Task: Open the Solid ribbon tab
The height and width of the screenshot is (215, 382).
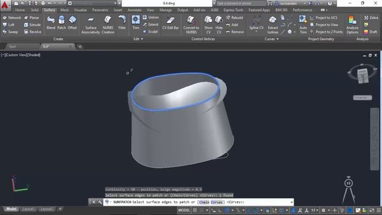Action: pos(35,10)
